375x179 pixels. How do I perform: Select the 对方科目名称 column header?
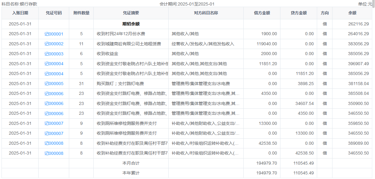coord(206,13)
